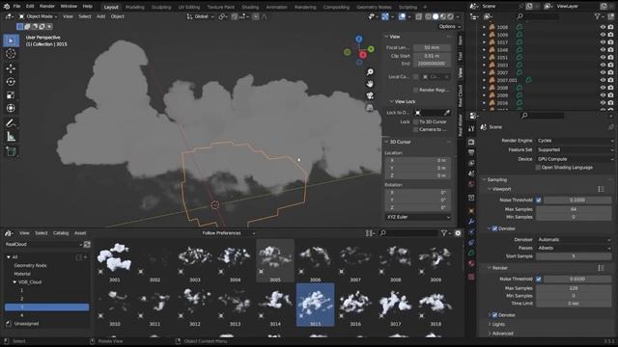618x347 pixels.
Task: Expand the Lights panel
Action: (498, 325)
